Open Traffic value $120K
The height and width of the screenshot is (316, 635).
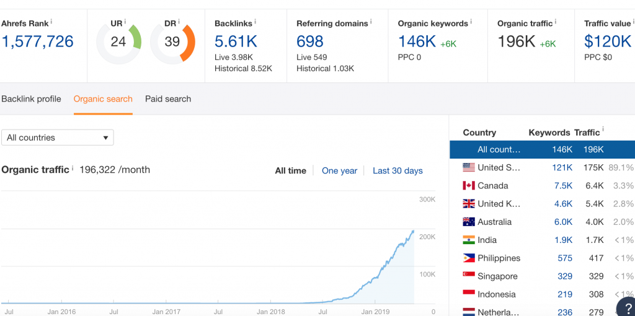pyautogui.click(x=608, y=42)
